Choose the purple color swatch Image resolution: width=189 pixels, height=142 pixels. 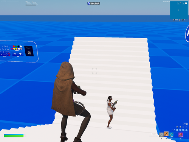(12, 49)
